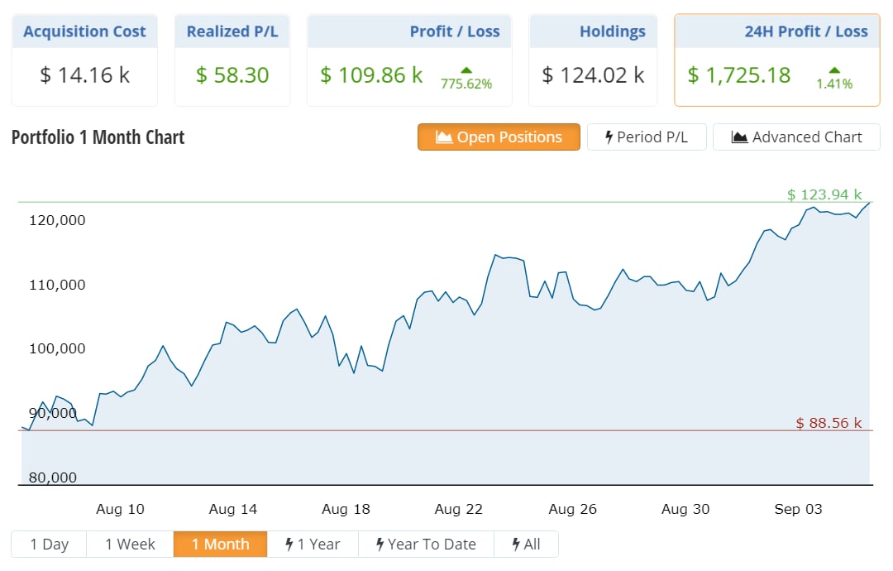Viewport: 893px width, 571px height.
Task: Click the area chart icon on Open Positions
Action: click(444, 137)
